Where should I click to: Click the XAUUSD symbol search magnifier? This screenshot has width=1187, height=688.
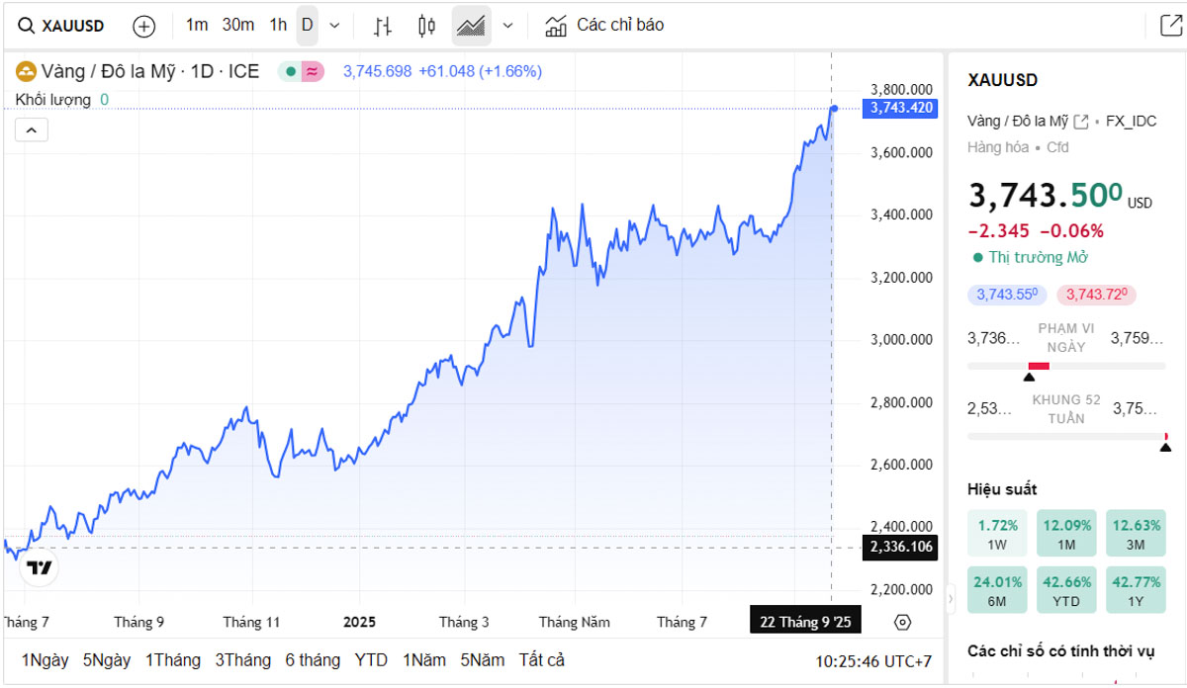[x=27, y=26]
